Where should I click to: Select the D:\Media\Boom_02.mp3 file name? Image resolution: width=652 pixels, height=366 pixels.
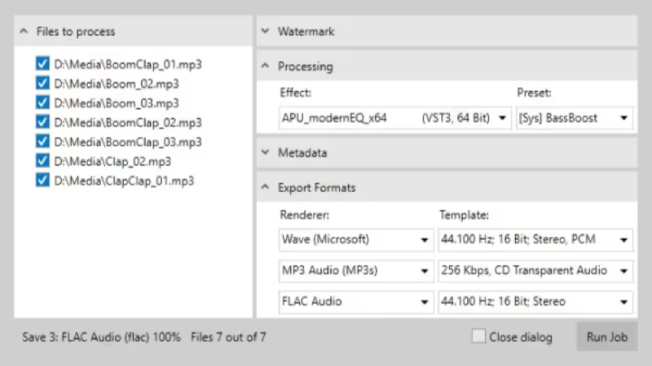117,84
